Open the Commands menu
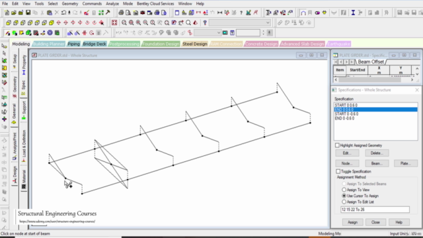 92,4
